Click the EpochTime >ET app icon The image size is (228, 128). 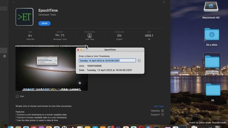click(25, 17)
